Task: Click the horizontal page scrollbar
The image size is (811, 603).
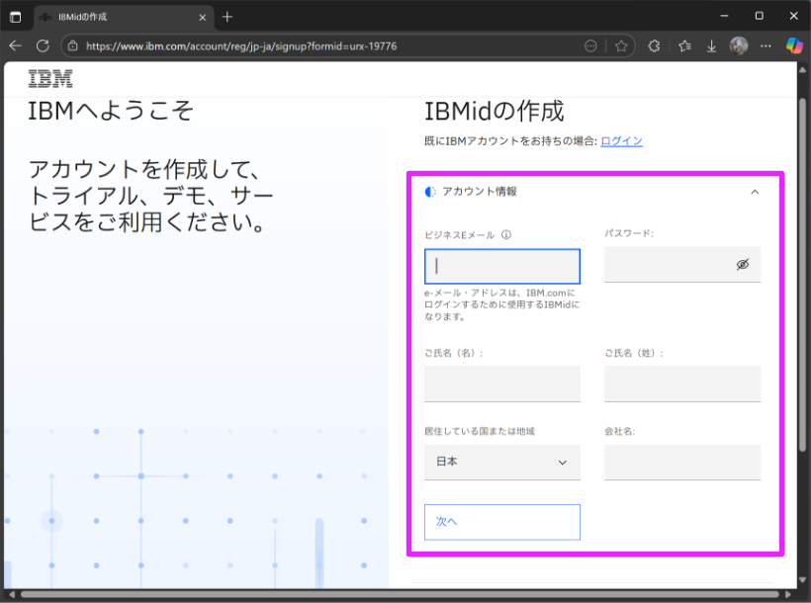Action: tap(400, 594)
